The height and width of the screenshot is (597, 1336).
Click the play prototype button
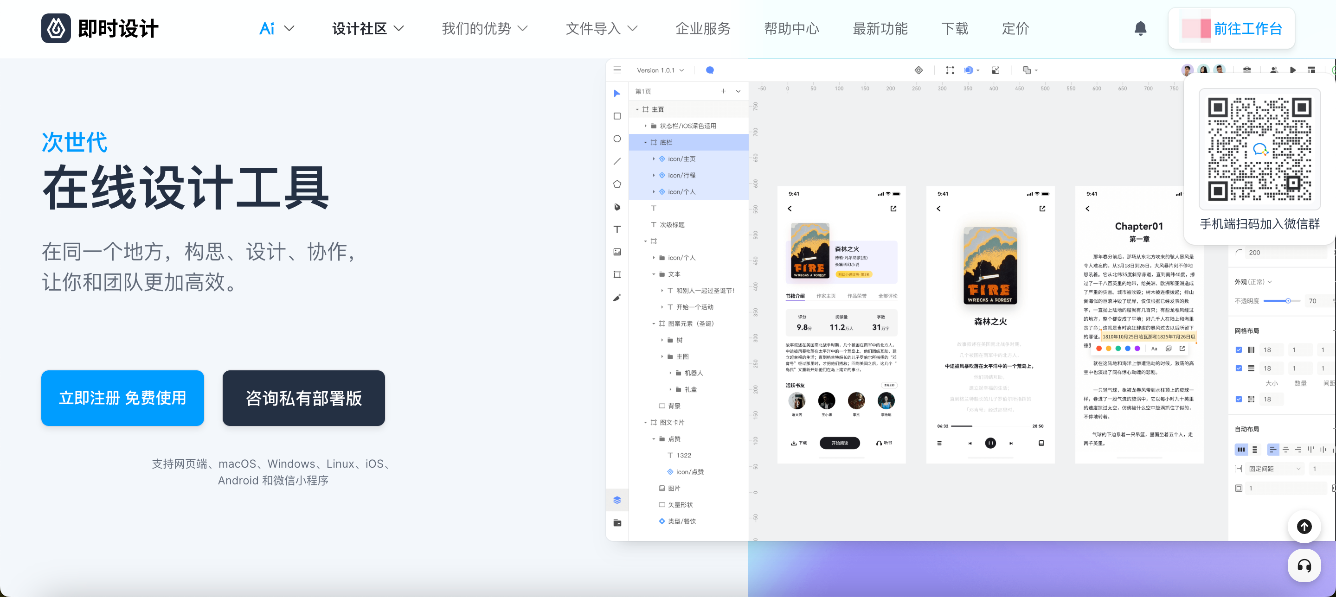[1293, 70]
